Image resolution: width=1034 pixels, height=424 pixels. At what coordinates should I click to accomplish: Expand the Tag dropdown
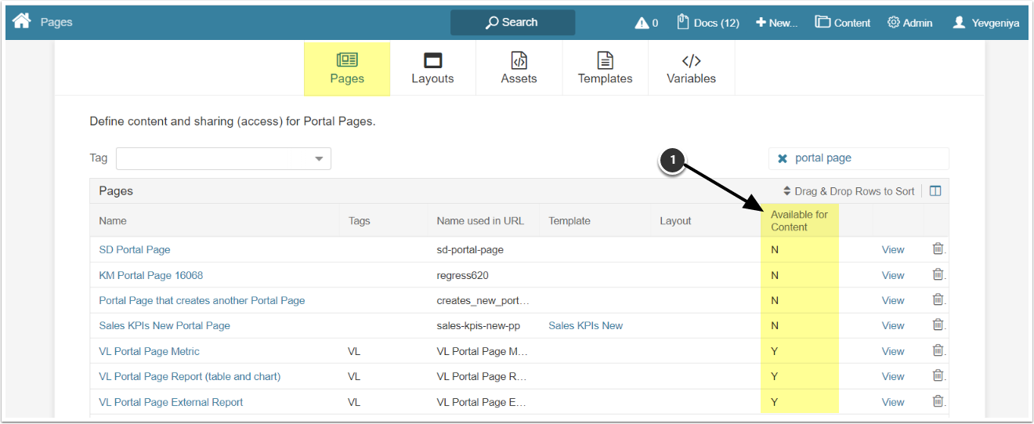coord(319,159)
